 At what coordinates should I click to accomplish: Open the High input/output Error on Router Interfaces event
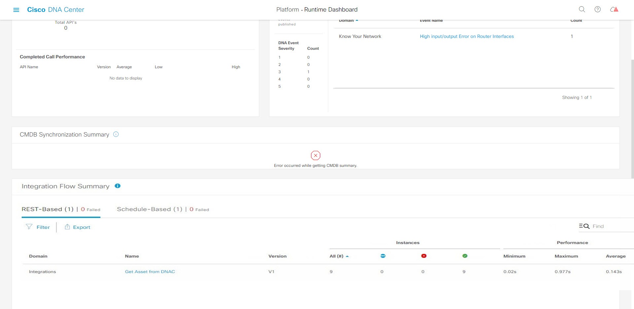[467, 36]
